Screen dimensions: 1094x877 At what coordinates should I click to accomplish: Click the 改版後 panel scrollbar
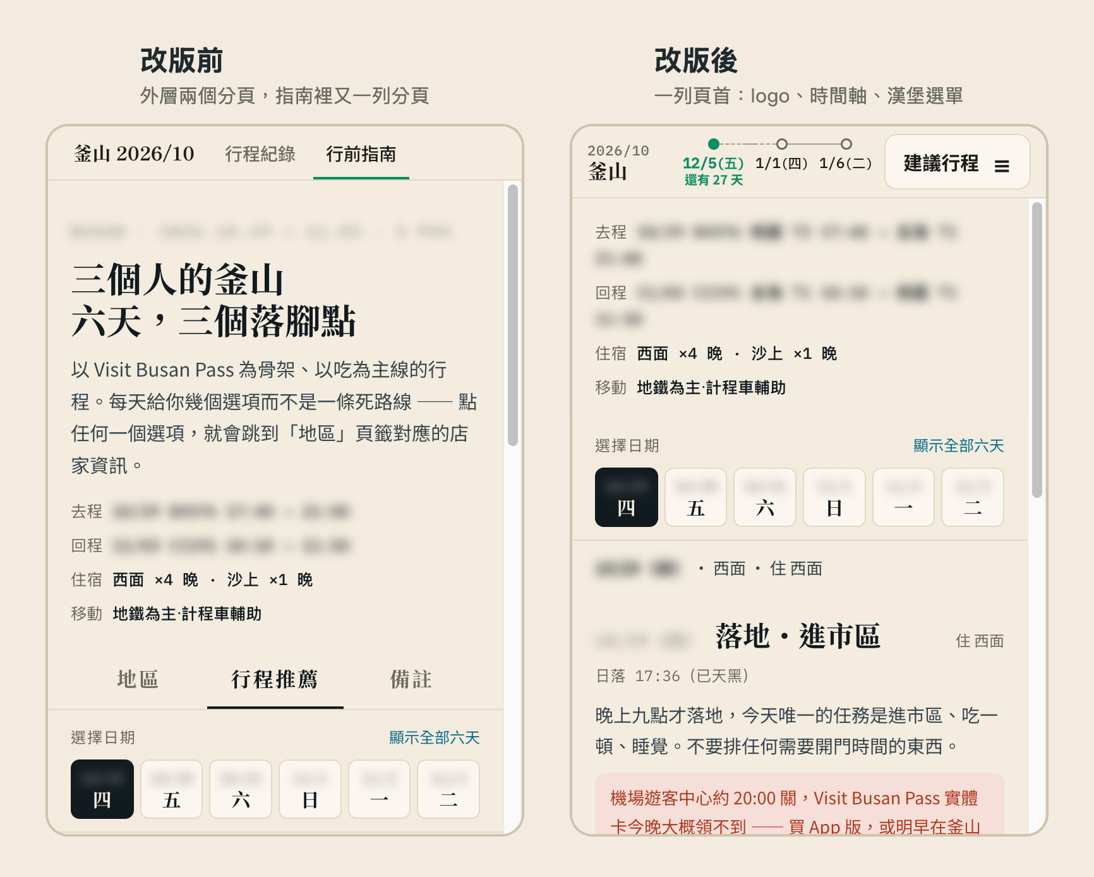[x=1037, y=349]
